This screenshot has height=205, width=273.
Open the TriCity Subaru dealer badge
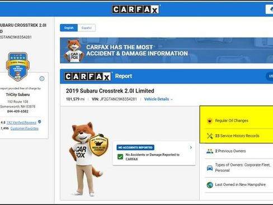pos(18,67)
